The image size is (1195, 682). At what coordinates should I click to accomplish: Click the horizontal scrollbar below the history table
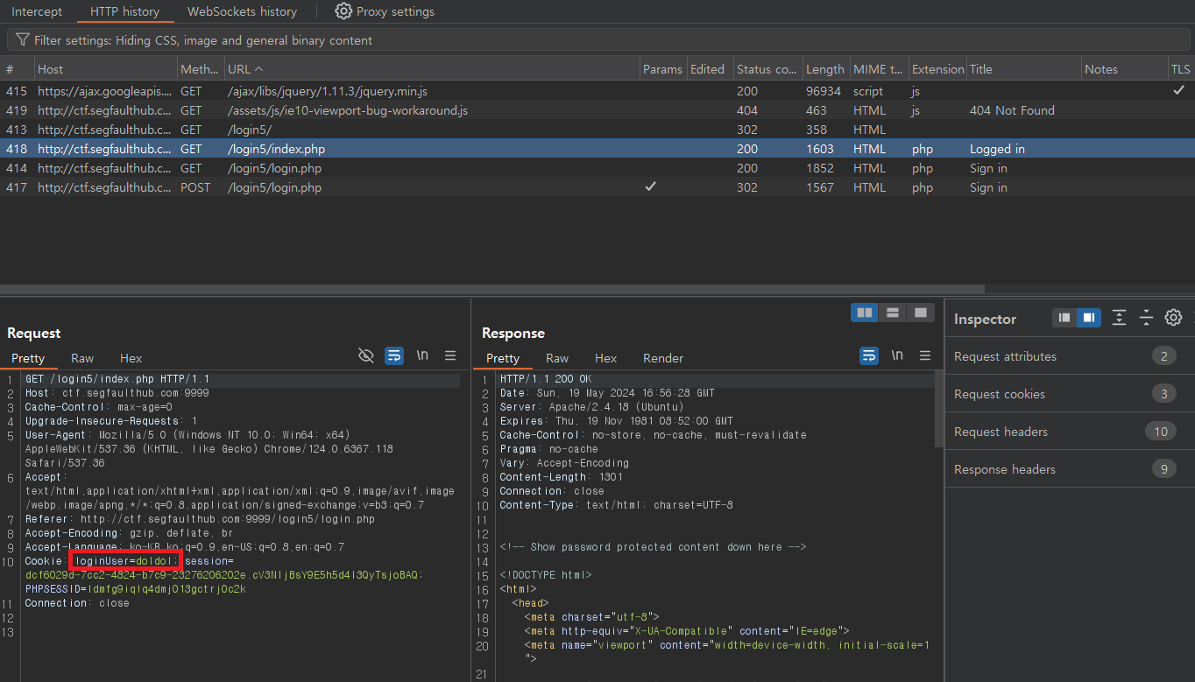(x=491, y=289)
